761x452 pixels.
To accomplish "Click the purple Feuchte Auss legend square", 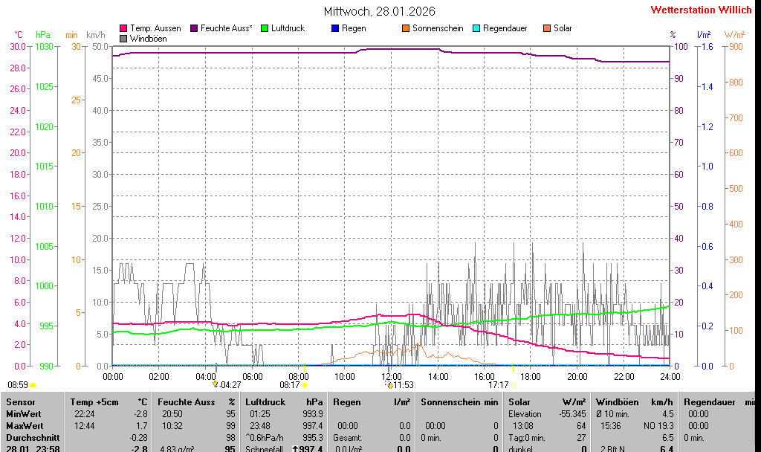I will (x=194, y=28).
